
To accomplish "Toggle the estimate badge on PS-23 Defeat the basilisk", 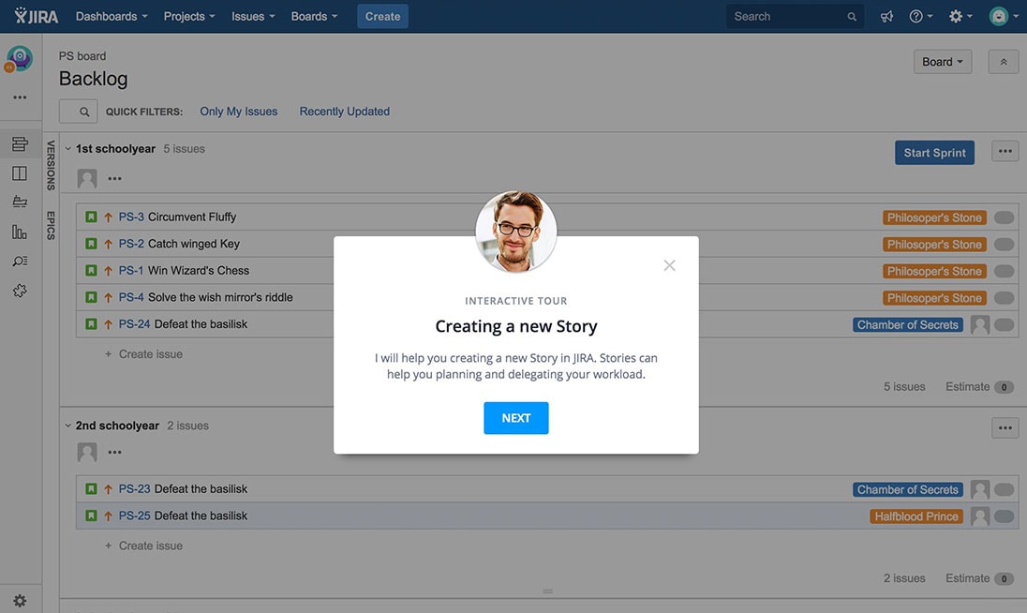I will tap(1004, 488).
